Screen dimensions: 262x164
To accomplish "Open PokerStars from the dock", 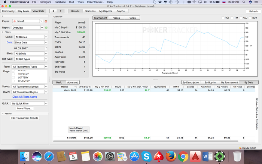I will tap(158, 157).
